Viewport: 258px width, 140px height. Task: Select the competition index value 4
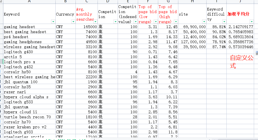point(128,72)
